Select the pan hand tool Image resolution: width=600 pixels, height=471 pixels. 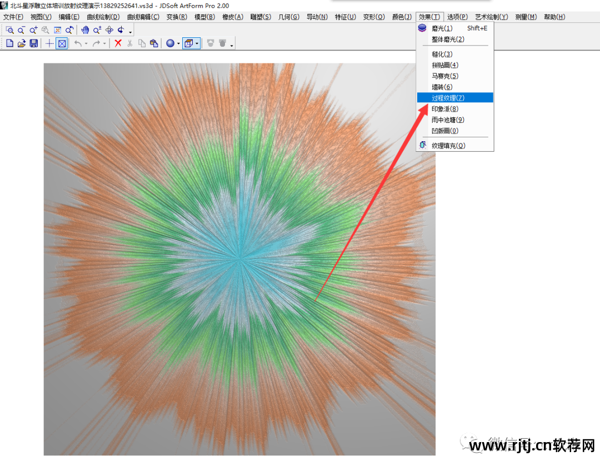pyautogui.click(x=85, y=30)
